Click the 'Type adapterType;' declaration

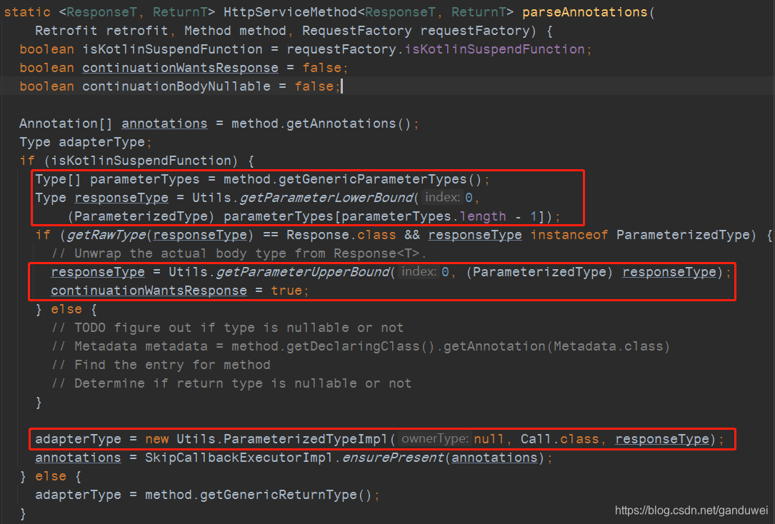(x=86, y=142)
